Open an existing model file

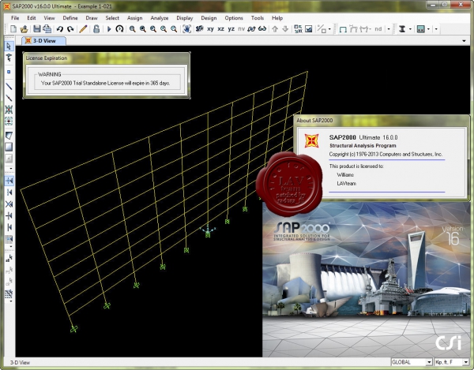click(24, 29)
